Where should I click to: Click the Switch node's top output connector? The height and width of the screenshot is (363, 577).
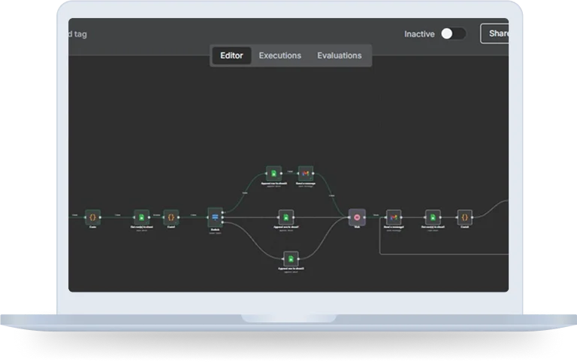223,213
